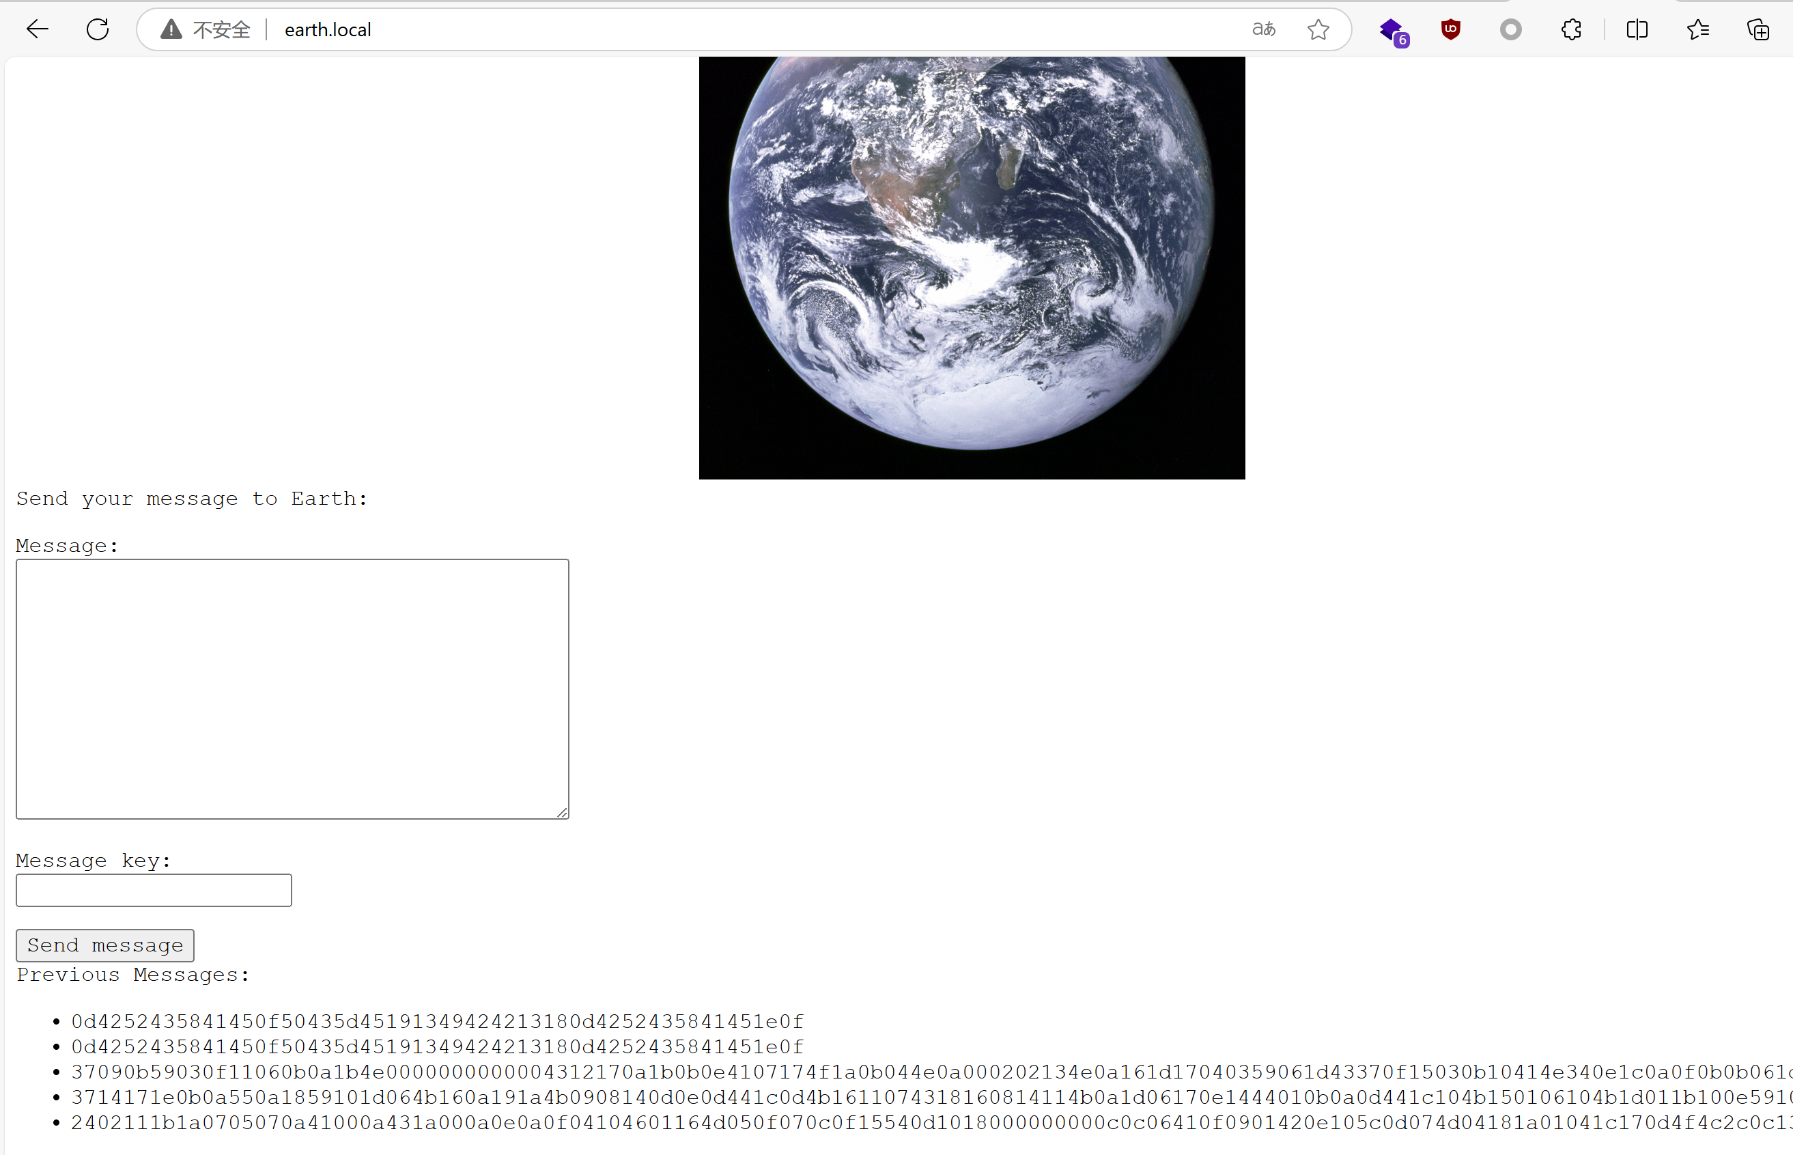Focus the Message key input field
The width and height of the screenshot is (1793, 1155).
click(x=154, y=890)
